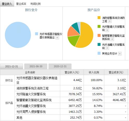Click the light blue 其他业务总计 swatch
Image resolution: width=129 pixels, height=121 pixels.
(99, 53)
